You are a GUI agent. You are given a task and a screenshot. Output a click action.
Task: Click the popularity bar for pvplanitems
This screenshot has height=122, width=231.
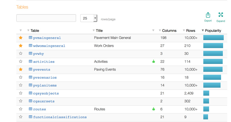[212, 85]
